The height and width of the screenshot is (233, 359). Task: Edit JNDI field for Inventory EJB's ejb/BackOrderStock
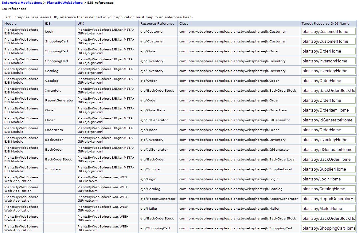(x=328, y=91)
